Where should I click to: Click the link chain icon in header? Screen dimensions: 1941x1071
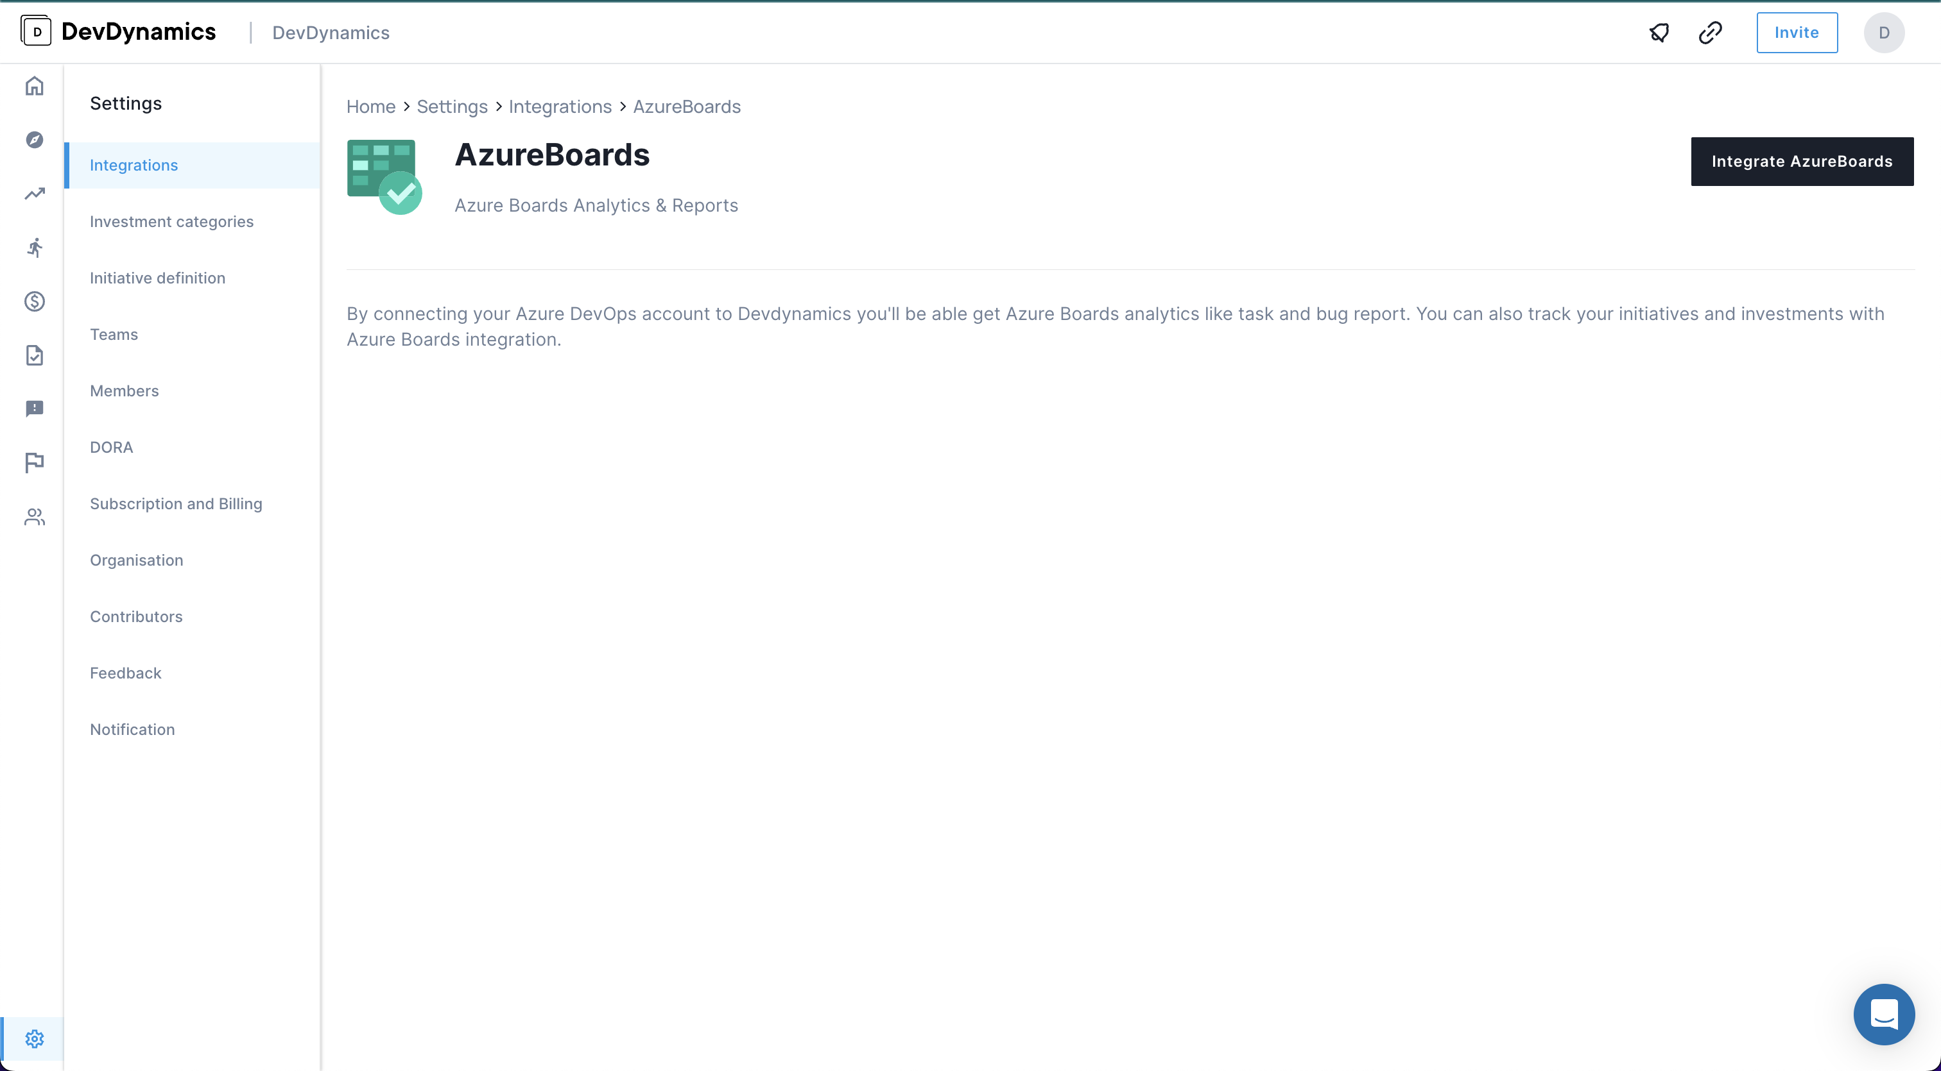click(1711, 32)
